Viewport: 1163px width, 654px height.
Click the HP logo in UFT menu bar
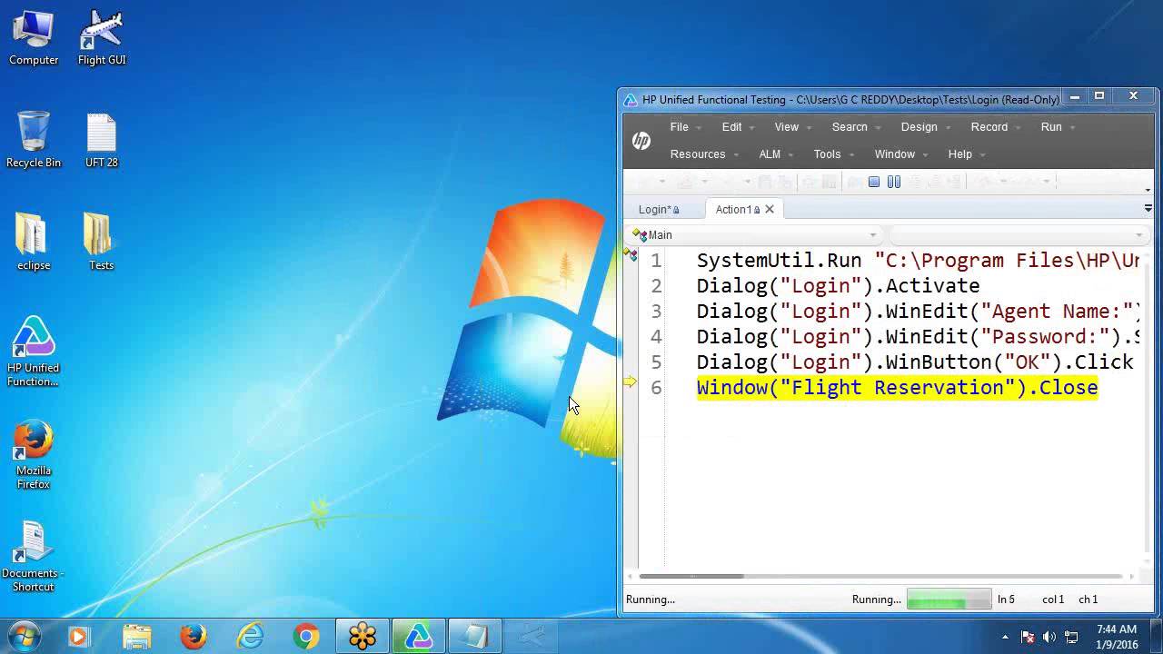tap(641, 141)
